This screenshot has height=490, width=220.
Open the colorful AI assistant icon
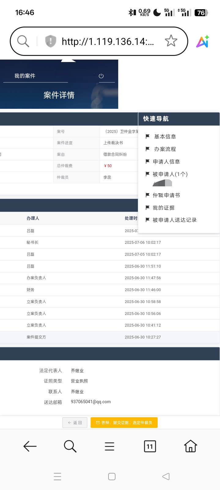click(x=203, y=41)
